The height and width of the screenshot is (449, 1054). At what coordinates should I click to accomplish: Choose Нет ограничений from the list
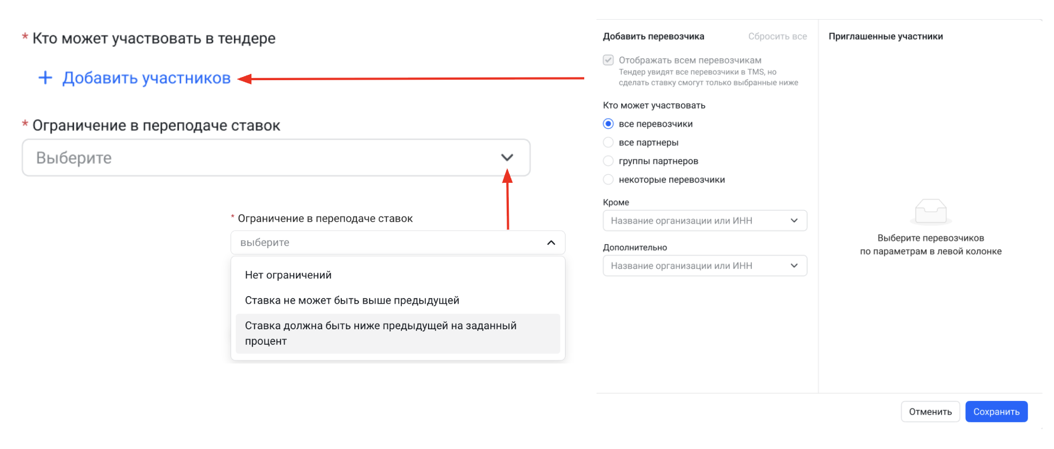point(288,275)
